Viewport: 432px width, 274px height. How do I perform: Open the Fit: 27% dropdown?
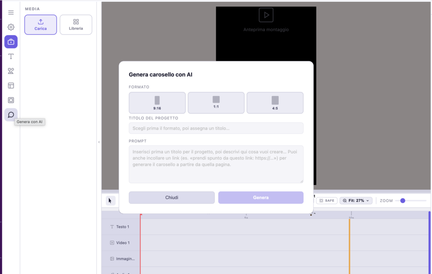tap(356, 201)
